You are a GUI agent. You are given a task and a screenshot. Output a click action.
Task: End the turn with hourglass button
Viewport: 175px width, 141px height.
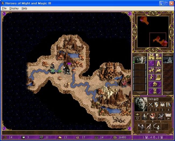point(155,91)
